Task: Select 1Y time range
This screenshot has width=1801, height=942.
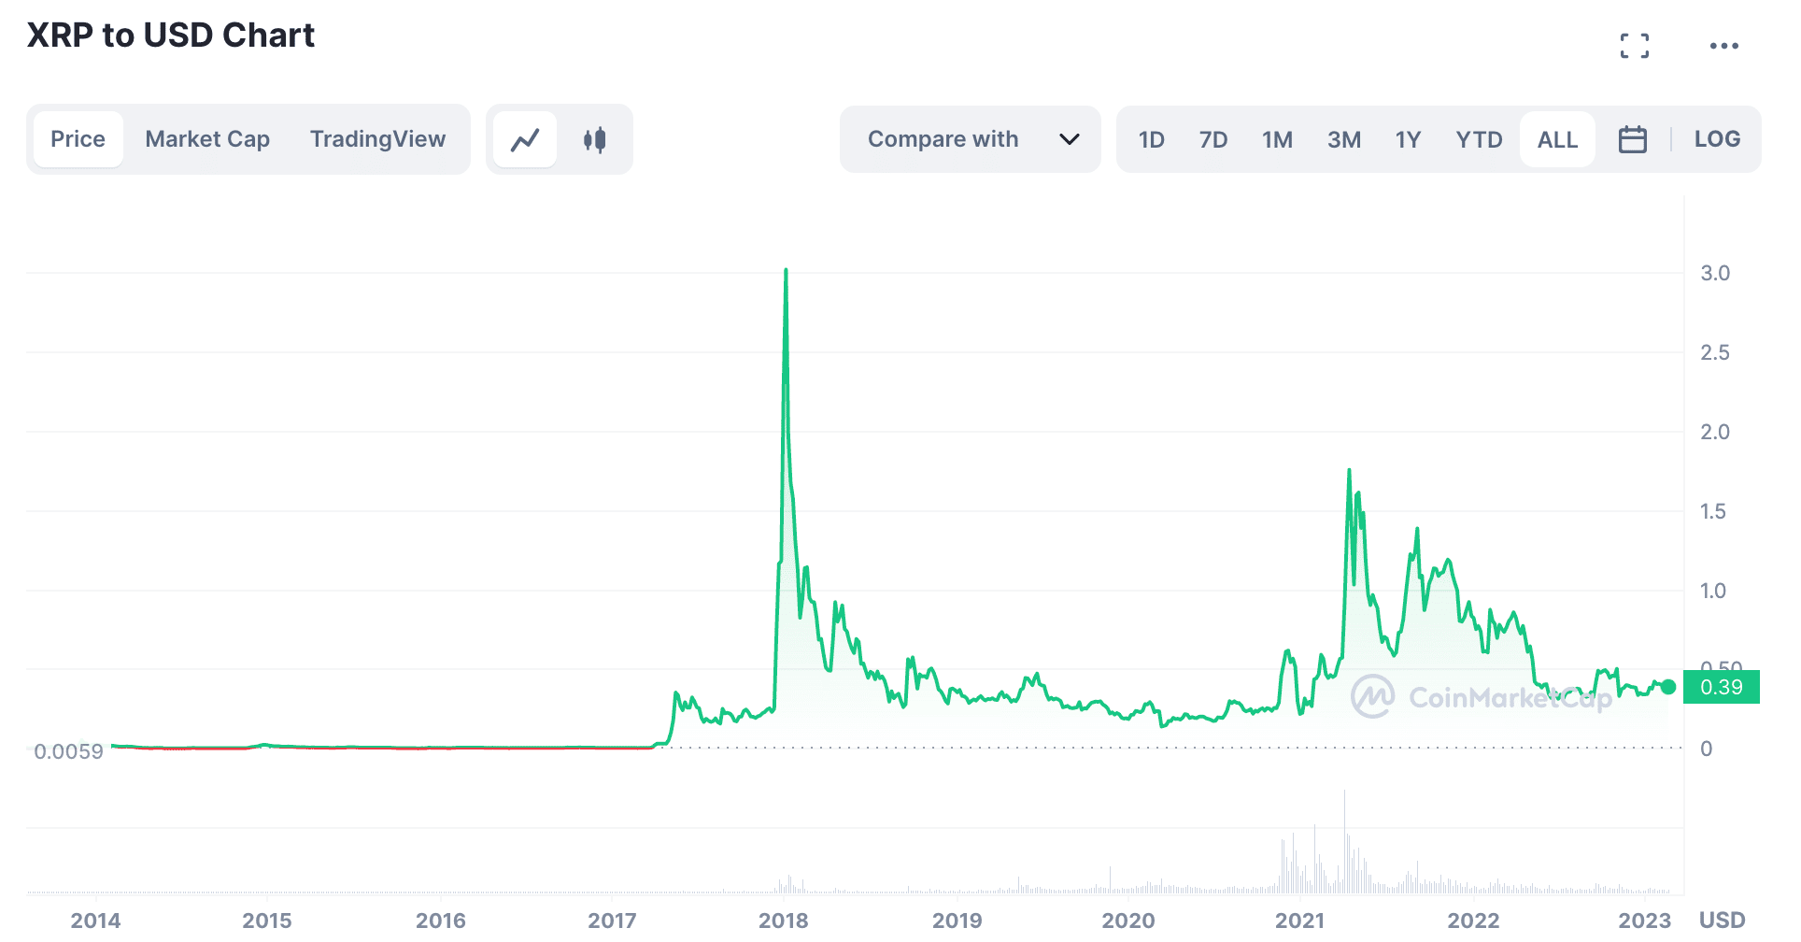Action: 1408,139
